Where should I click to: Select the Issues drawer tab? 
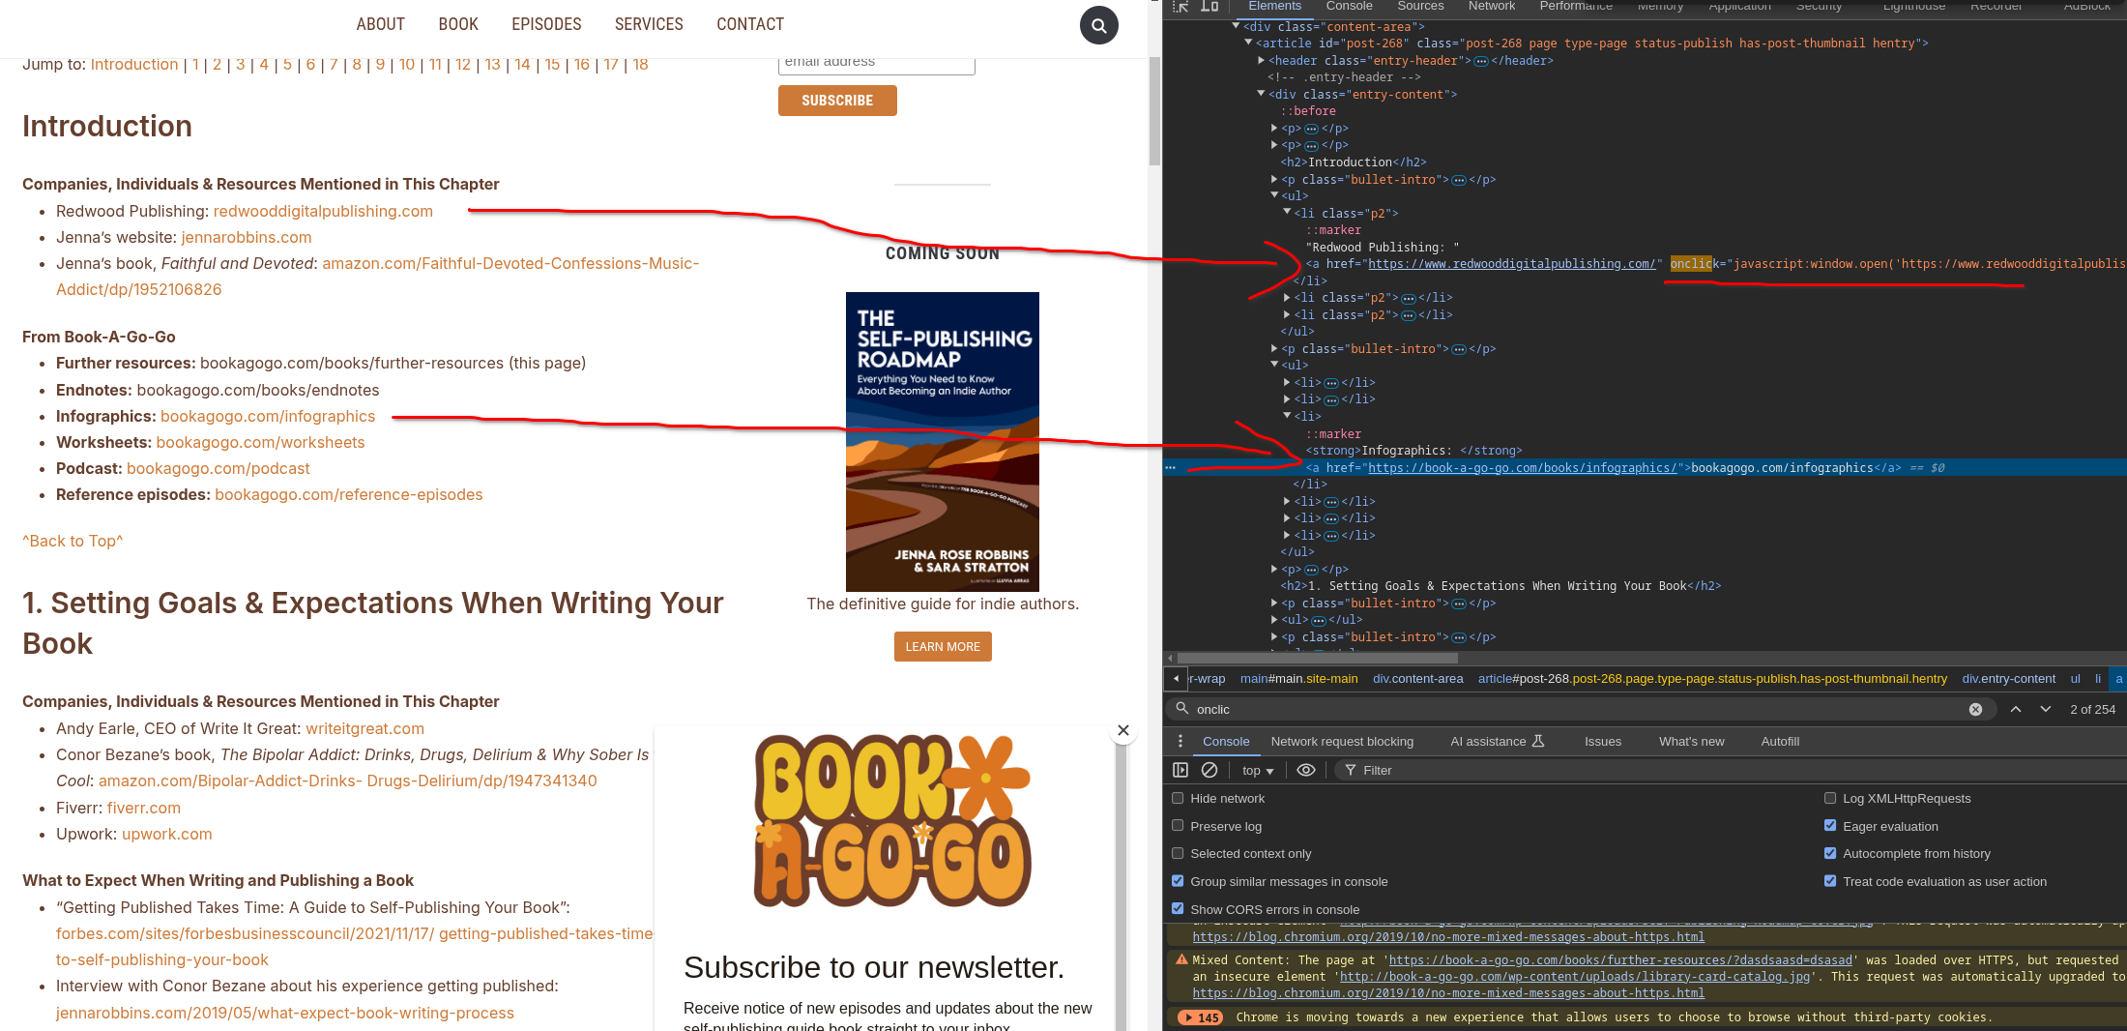[x=1602, y=741]
